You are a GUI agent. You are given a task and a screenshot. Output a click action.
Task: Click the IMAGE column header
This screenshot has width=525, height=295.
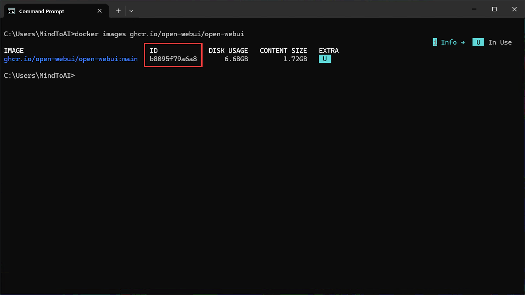(x=14, y=51)
